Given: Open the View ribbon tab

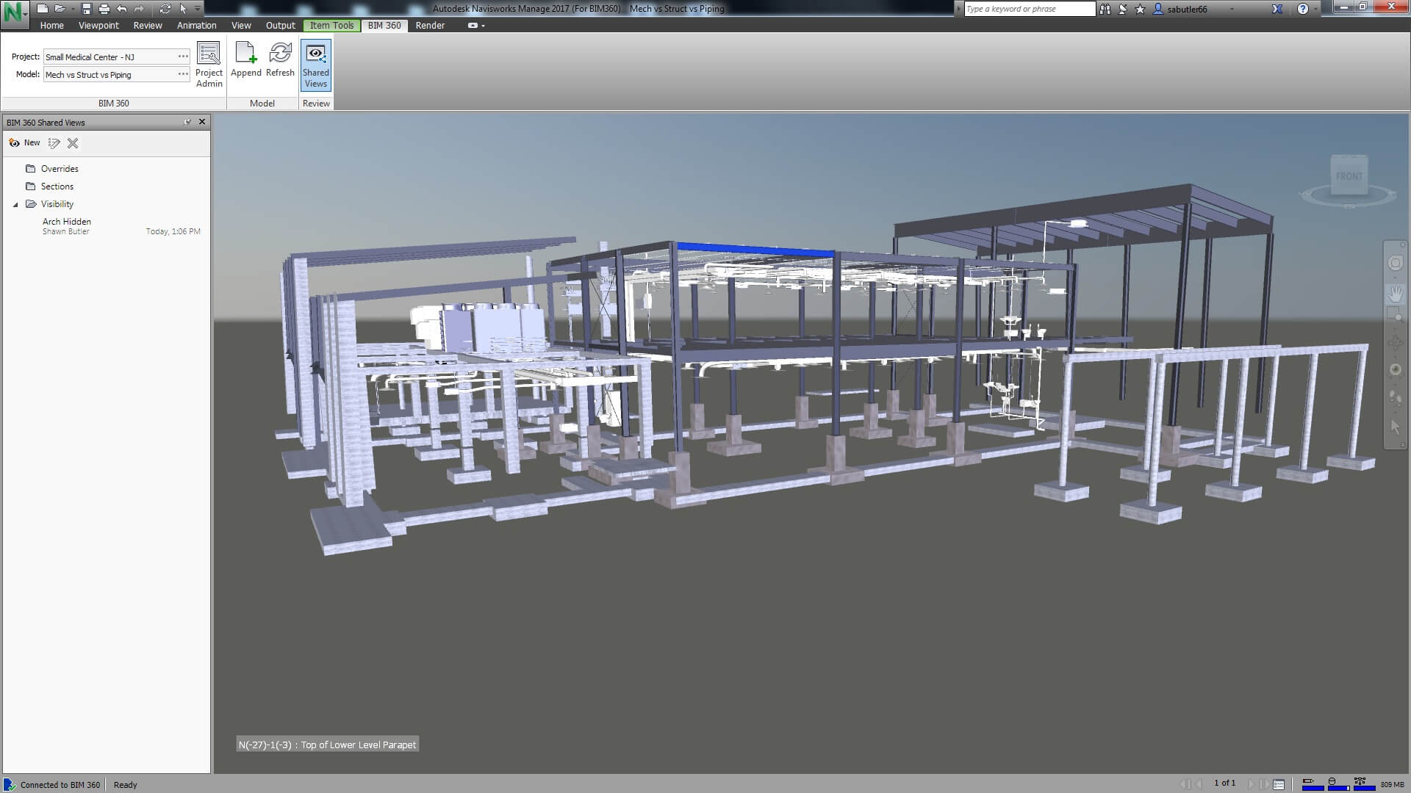Looking at the screenshot, I should (241, 25).
